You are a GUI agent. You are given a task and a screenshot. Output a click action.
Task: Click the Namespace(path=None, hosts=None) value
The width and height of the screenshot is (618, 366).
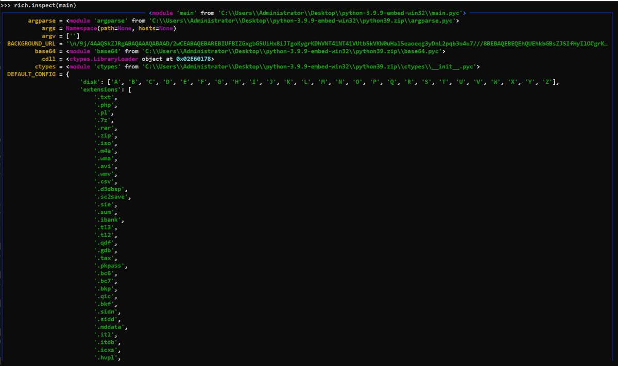[121, 28]
